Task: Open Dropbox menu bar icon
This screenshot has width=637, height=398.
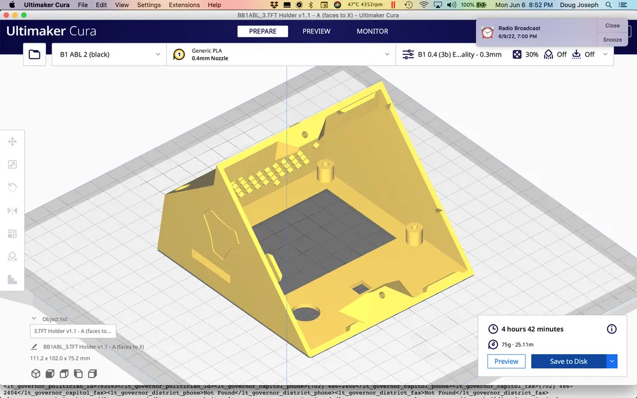Action: 274,5
